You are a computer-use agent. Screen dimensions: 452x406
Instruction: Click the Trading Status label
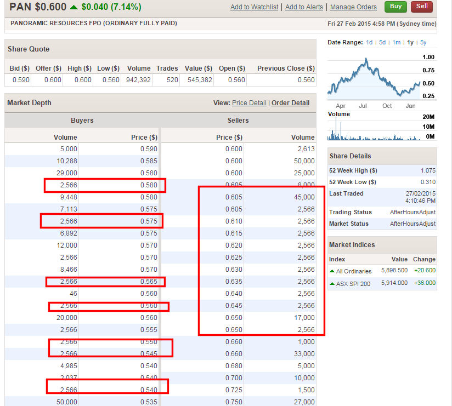[x=351, y=212]
